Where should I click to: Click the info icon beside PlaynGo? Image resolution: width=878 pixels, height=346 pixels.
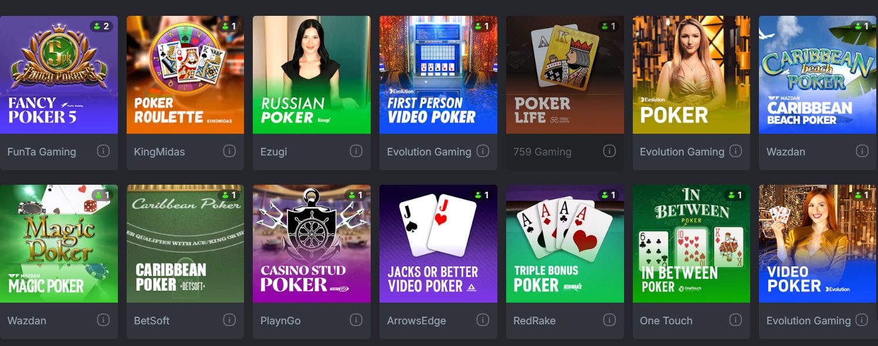coord(356,320)
